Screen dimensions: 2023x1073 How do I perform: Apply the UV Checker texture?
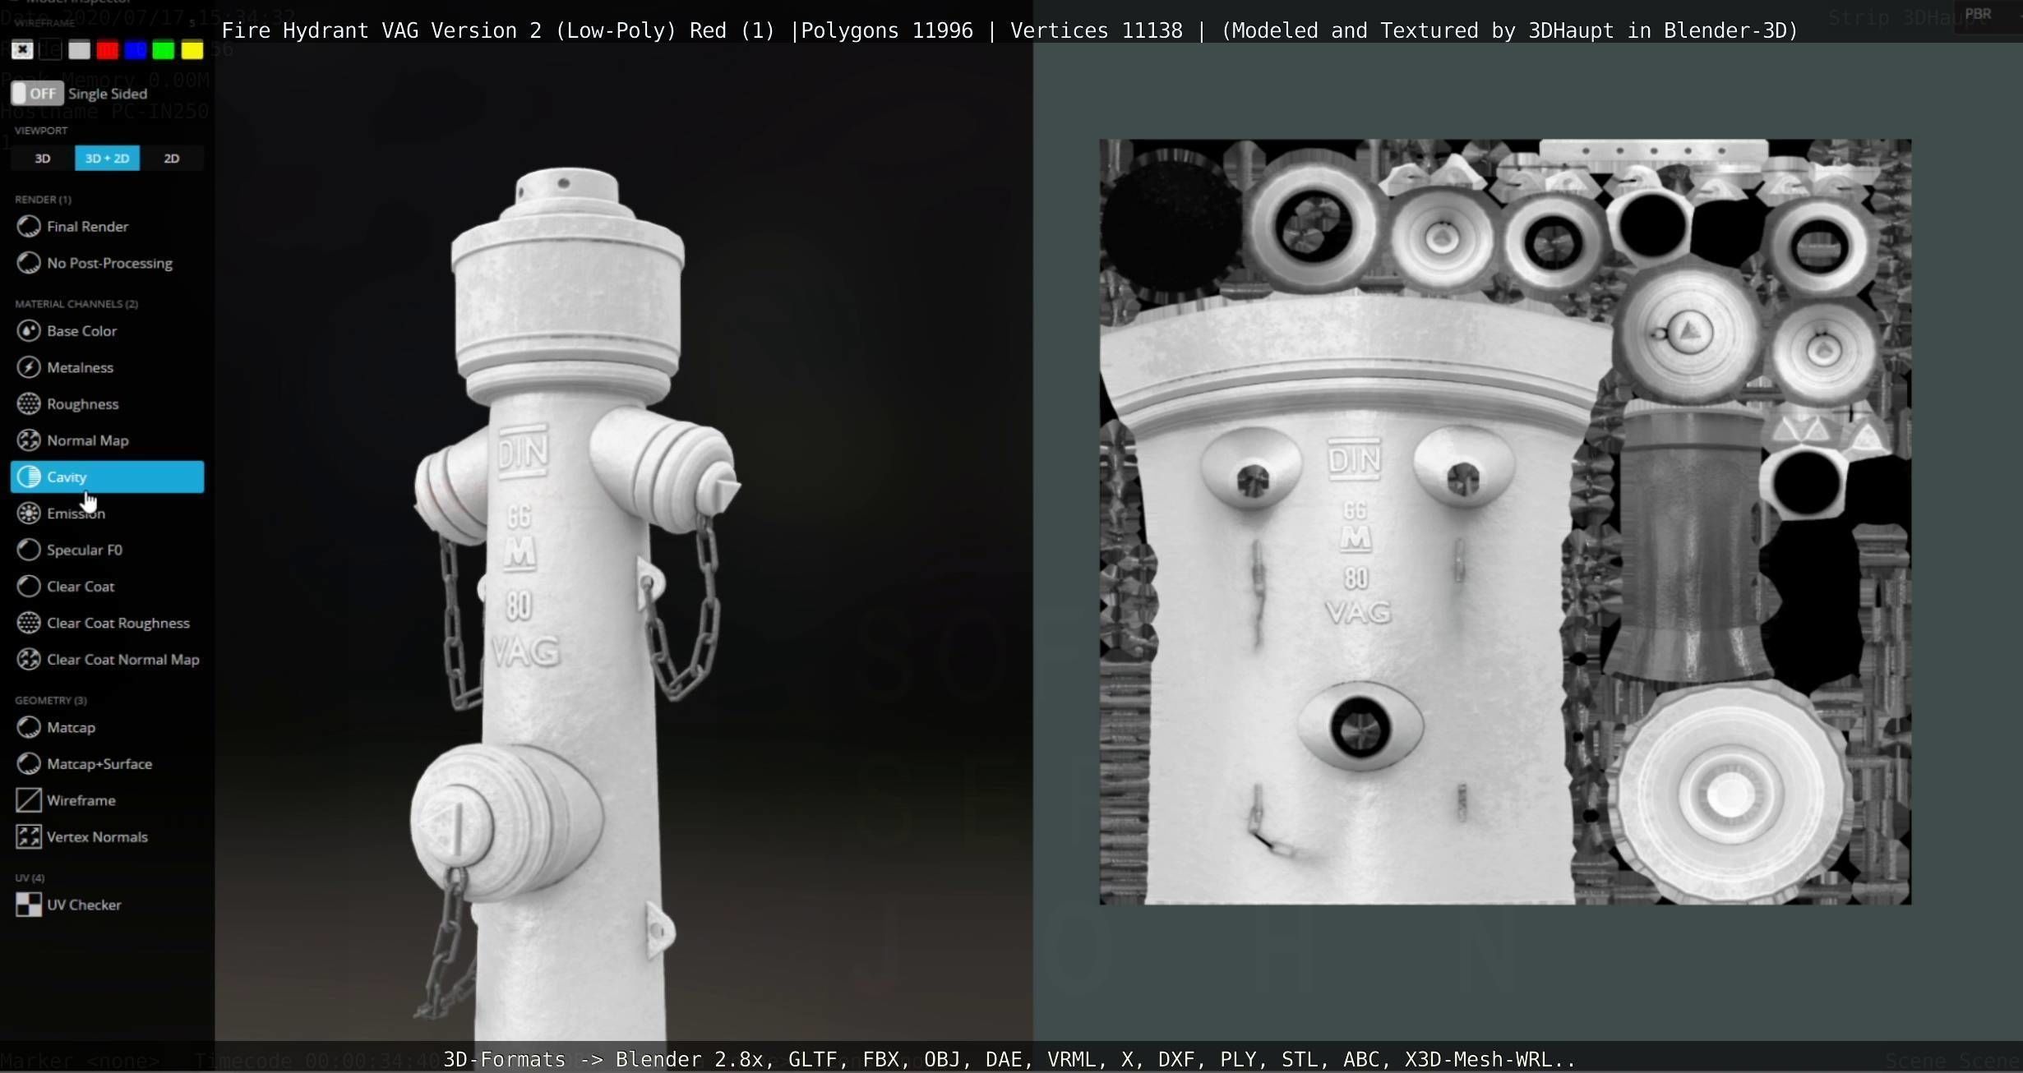click(68, 905)
